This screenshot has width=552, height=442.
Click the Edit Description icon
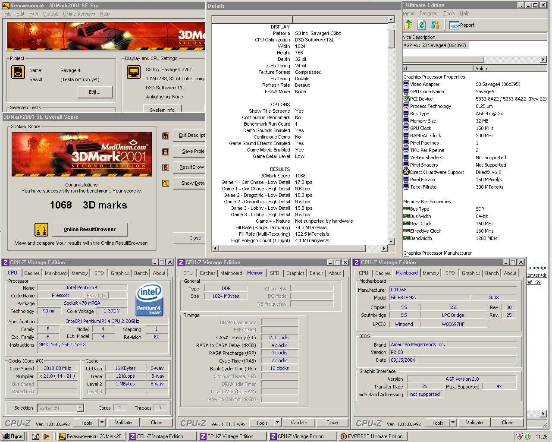point(165,136)
